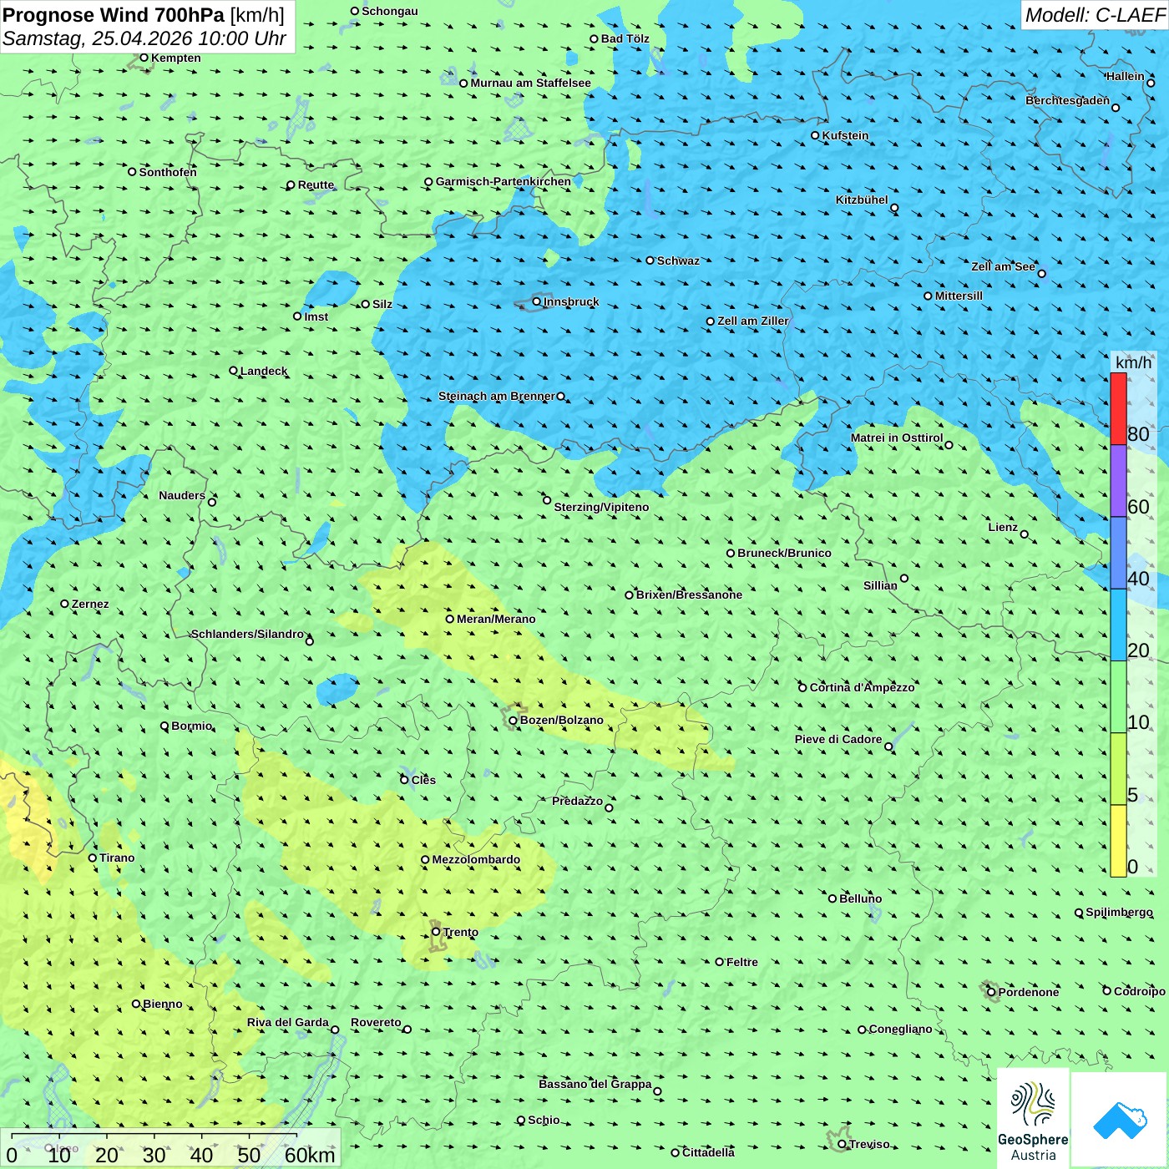Click the Schongau label
Viewport: 1169px width, 1169px height.
coord(390,11)
